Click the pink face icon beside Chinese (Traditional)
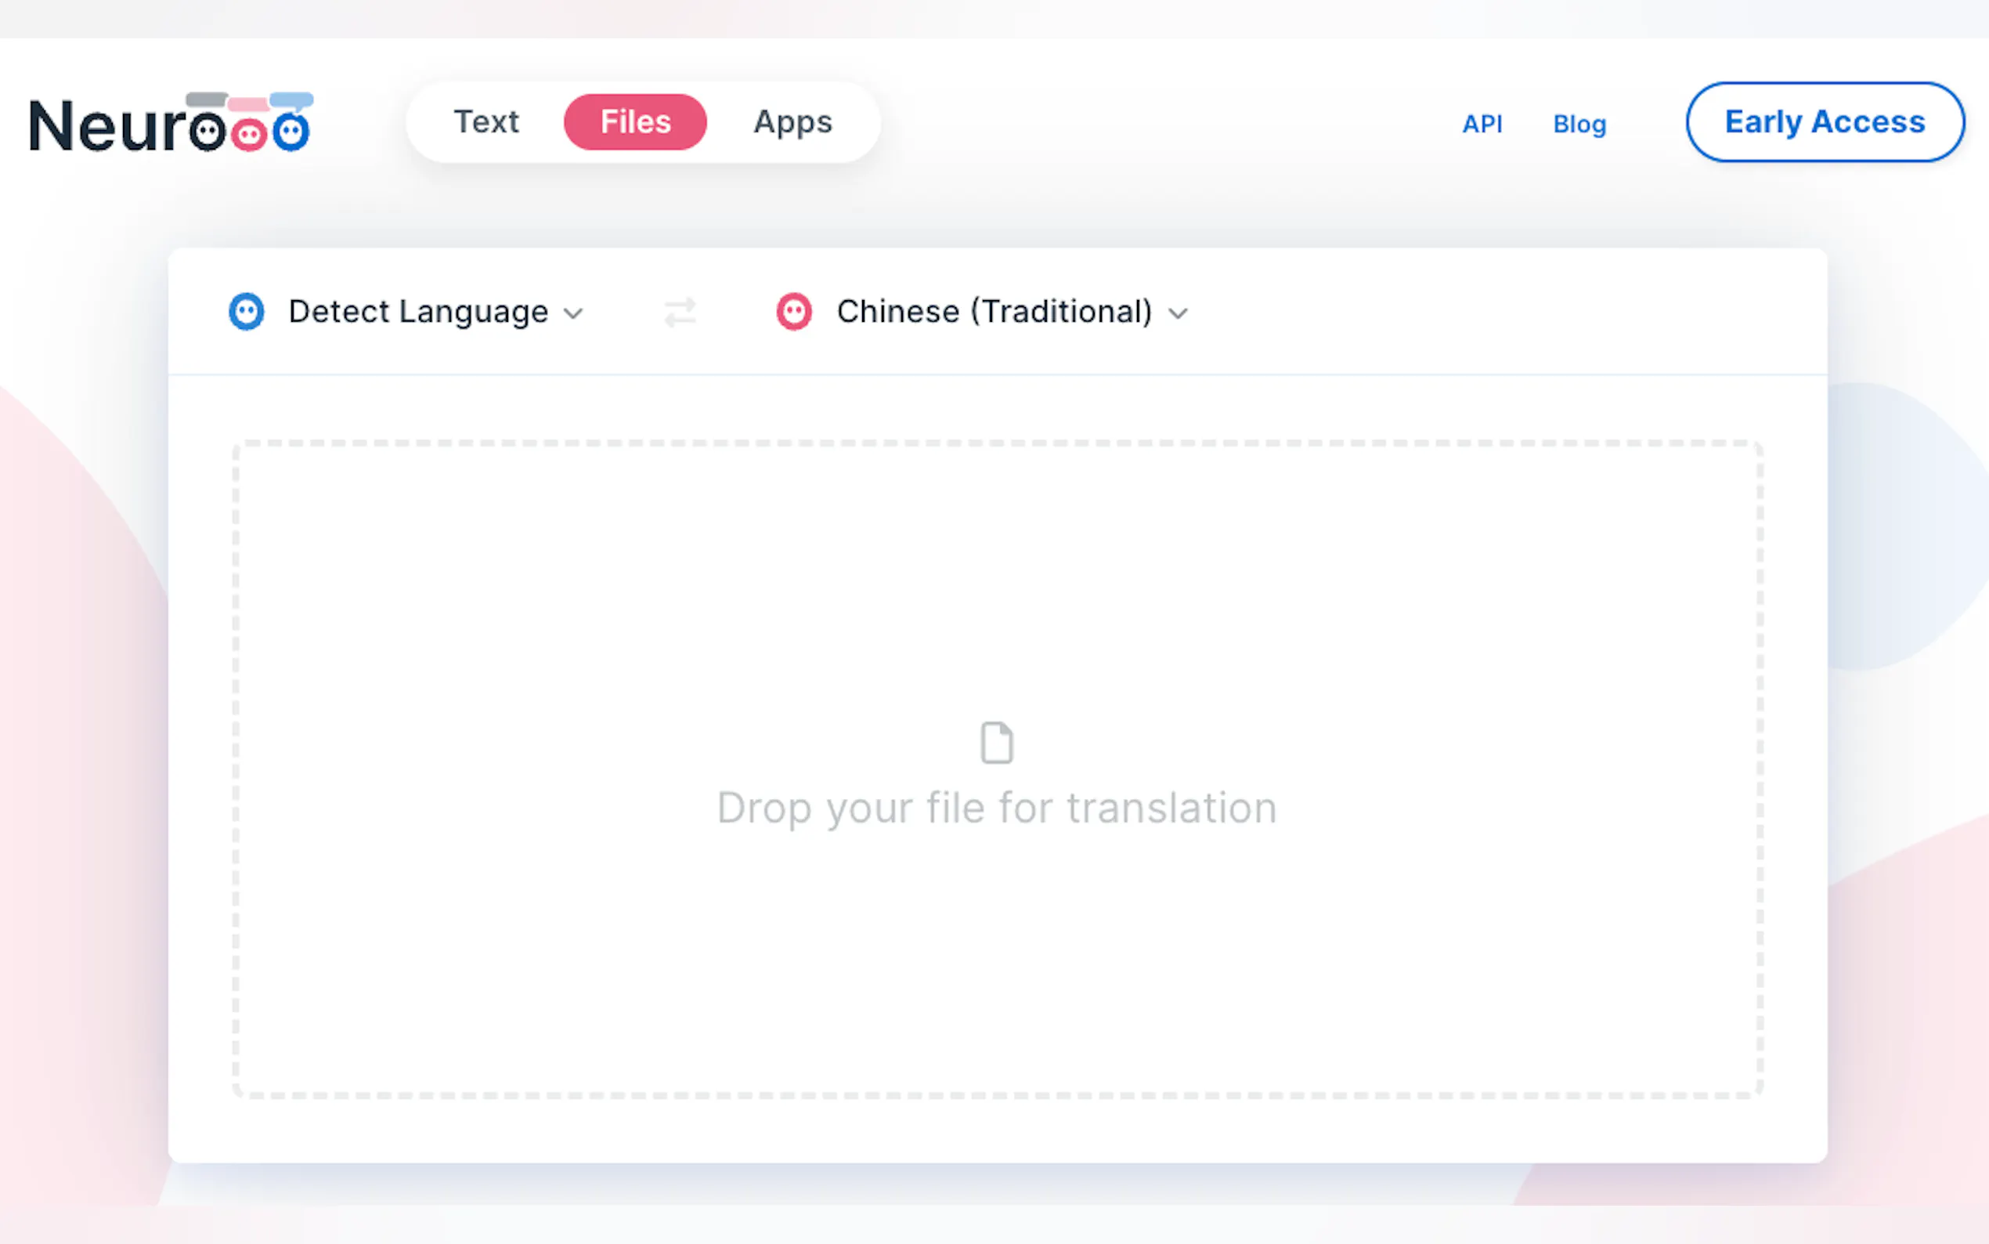This screenshot has width=1989, height=1244. [793, 312]
